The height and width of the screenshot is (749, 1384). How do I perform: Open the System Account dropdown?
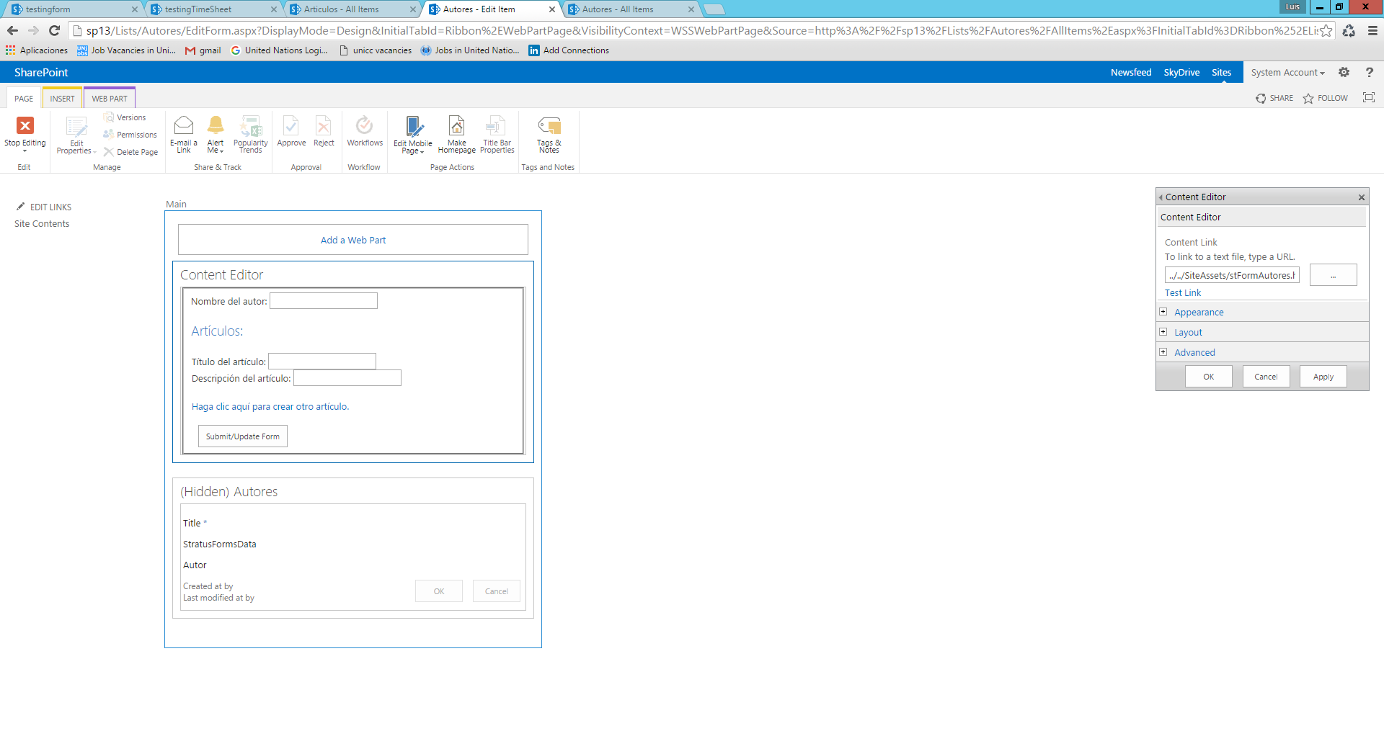coord(1288,72)
